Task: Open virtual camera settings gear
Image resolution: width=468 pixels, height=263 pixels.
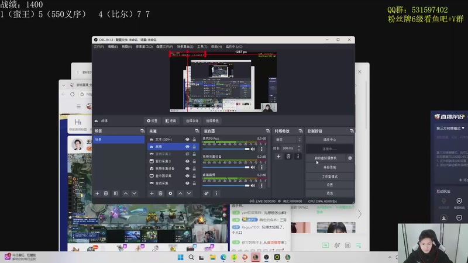Action: (x=350, y=158)
